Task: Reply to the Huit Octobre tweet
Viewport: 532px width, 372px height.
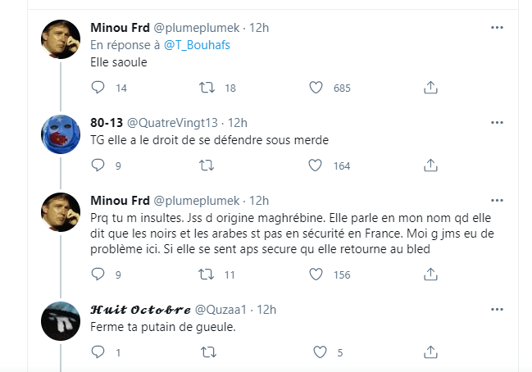Action: point(98,352)
